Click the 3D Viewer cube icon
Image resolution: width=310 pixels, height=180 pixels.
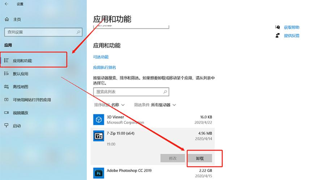tap(99, 120)
